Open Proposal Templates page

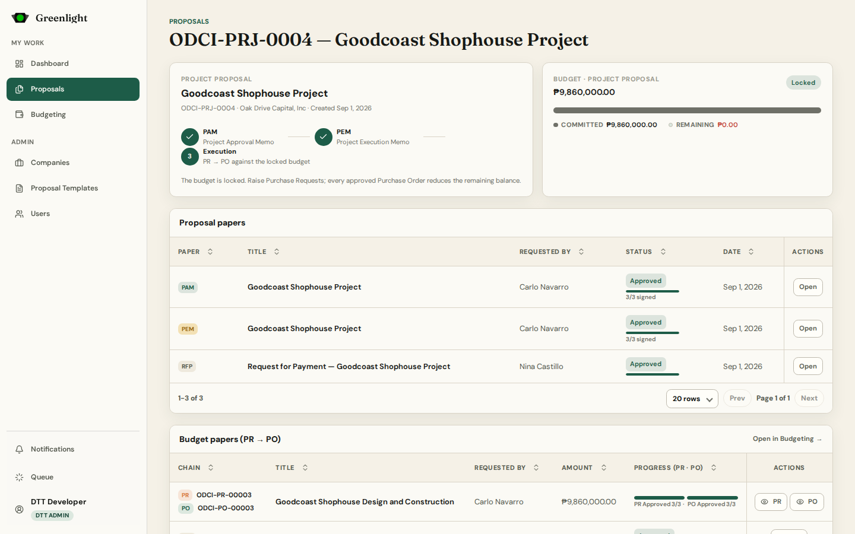pyautogui.click(x=73, y=188)
